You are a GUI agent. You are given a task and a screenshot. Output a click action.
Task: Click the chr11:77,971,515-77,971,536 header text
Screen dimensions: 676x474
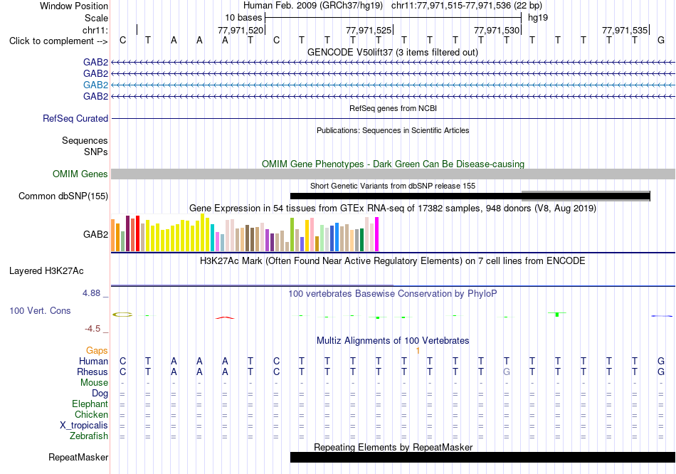click(467, 6)
